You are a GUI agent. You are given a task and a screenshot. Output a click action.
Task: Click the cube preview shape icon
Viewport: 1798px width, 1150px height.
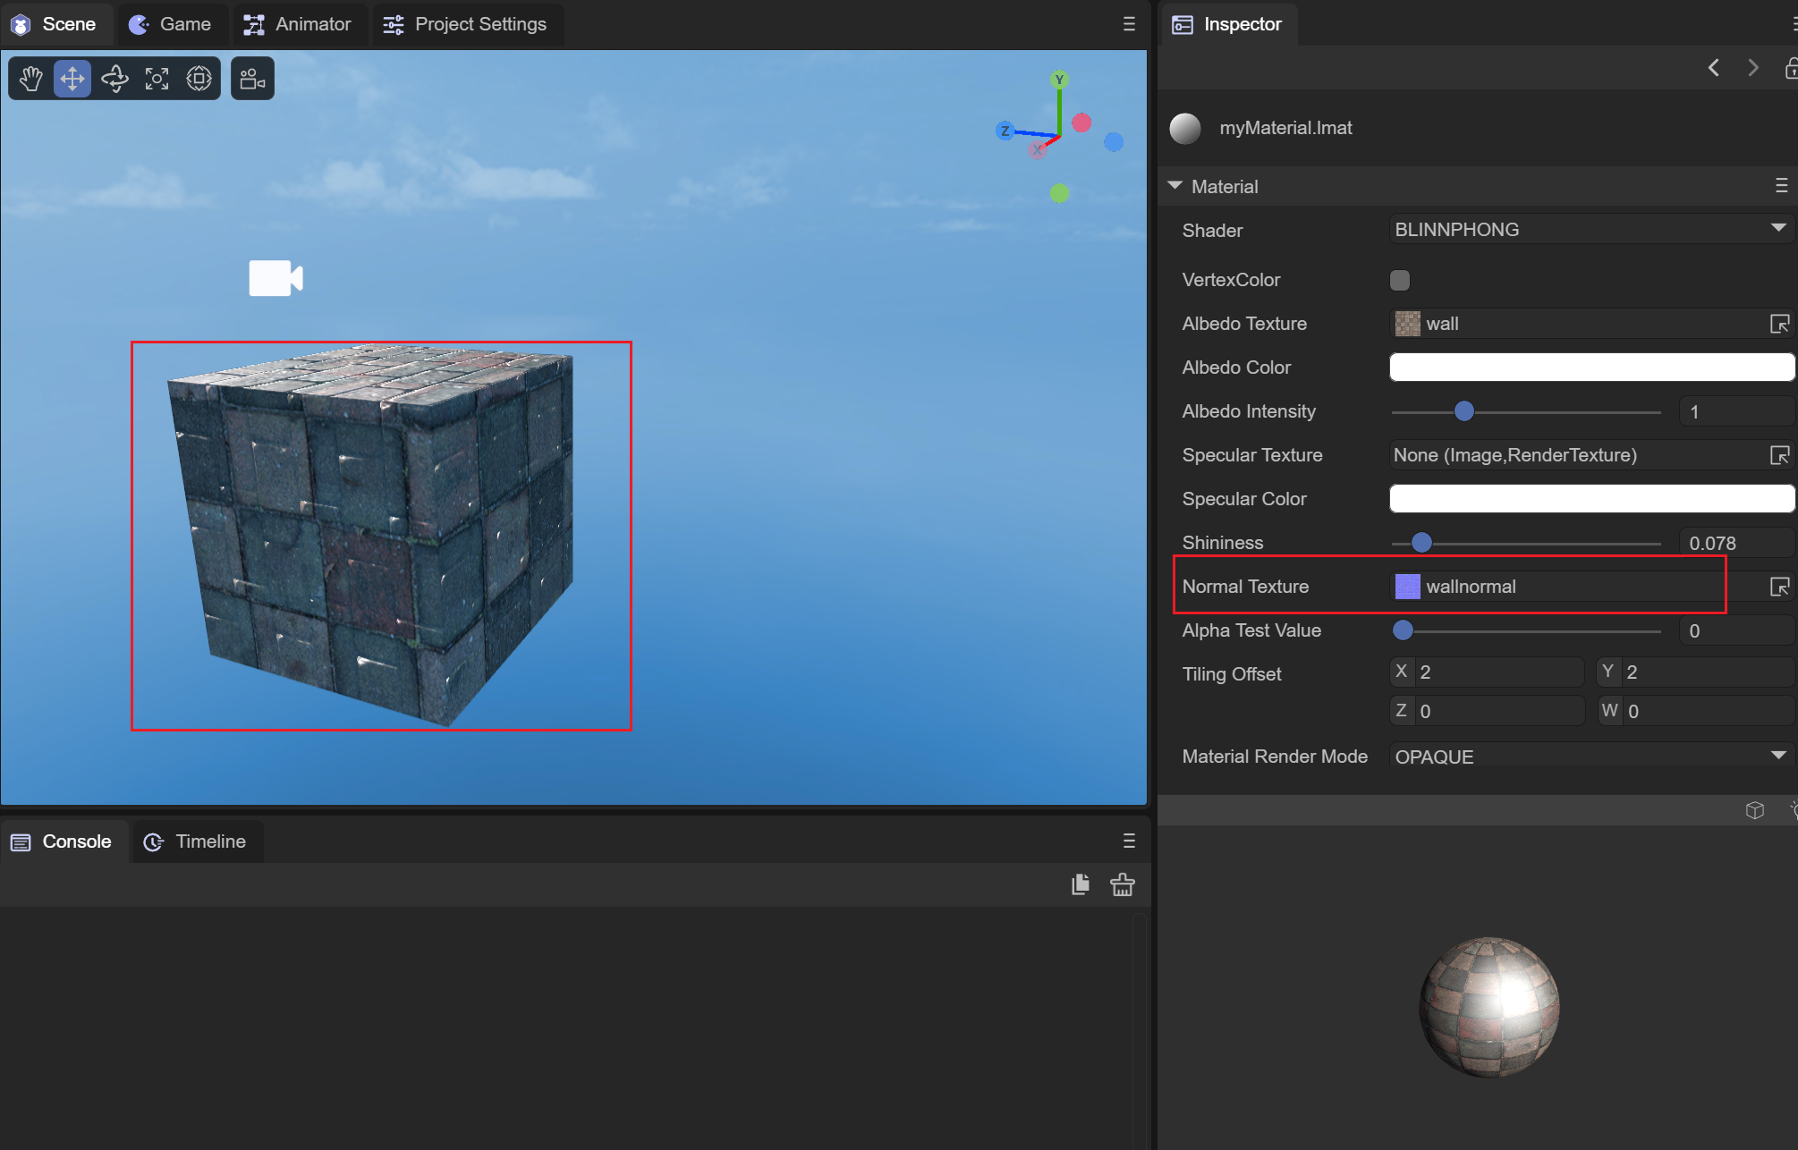pyautogui.click(x=1754, y=810)
